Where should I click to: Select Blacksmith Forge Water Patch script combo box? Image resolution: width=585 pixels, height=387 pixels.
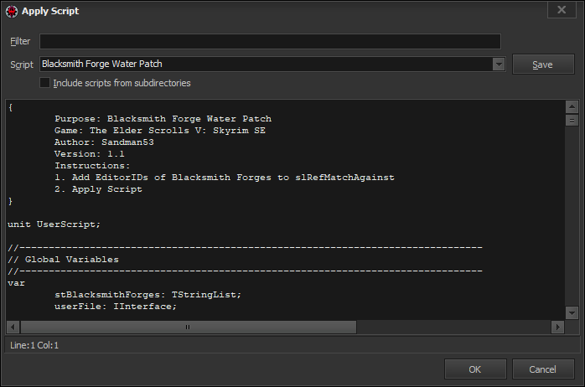pos(272,64)
